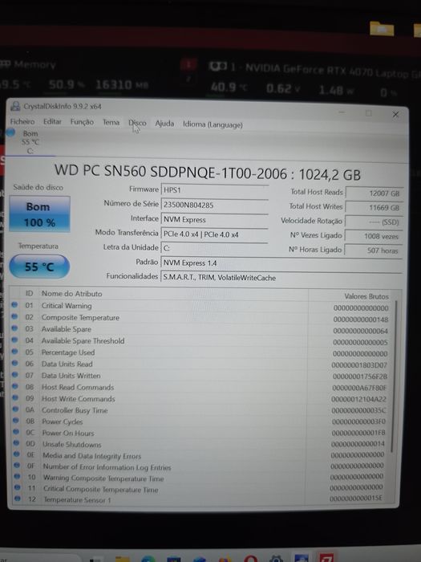421x562 pixels.
Task: Click the status dot for Percentage Used
Action: (x=14, y=352)
